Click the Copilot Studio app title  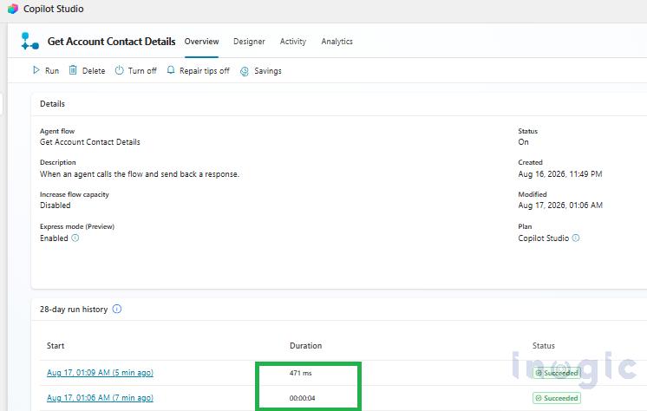pyautogui.click(x=53, y=9)
